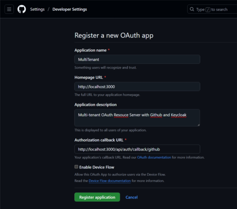Viewport: 237px width, 209px height.
Task: Click the GitHub Octocat logo
Action: [x=21, y=9]
